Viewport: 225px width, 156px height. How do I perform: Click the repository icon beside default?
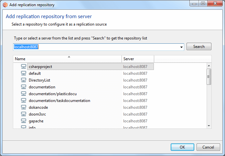tap(24, 73)
